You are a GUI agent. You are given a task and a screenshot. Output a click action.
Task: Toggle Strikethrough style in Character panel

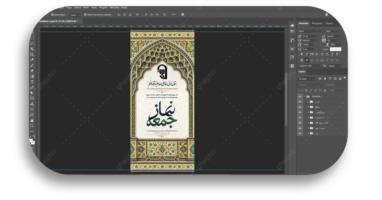(x=337, y=54)
